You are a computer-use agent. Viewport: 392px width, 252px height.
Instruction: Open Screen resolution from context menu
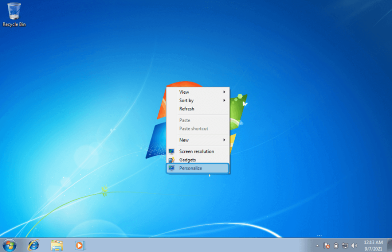click(x=197, y=151)
